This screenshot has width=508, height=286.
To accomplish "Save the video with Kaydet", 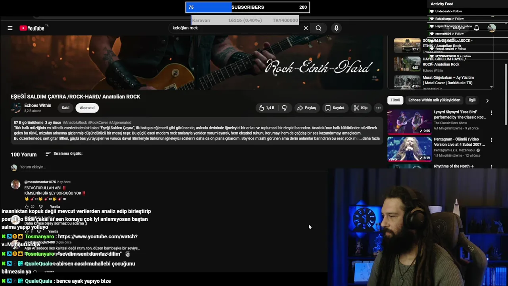I will [335, 108].
